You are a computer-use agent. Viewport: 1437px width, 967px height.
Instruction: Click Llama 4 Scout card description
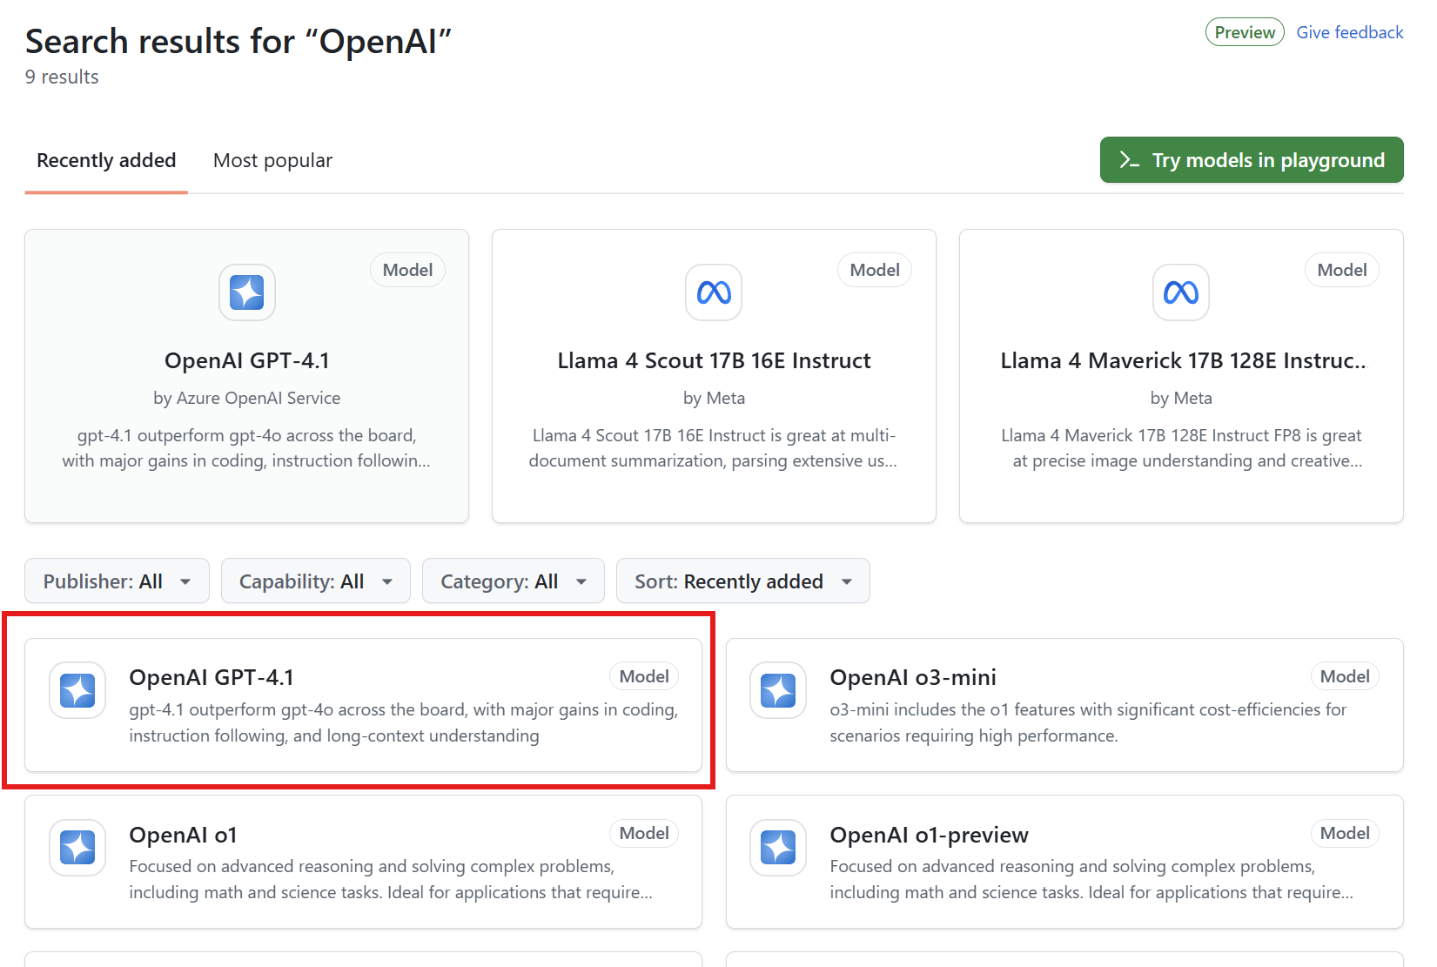click(x=713, y=448)
